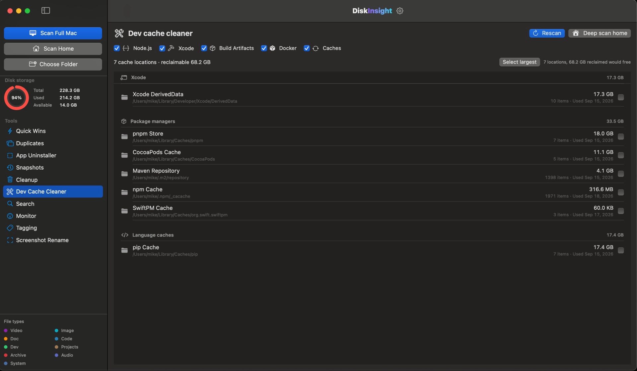
Task: Click the Search magnifier icon in sidebar
Action: click(10, 204)
